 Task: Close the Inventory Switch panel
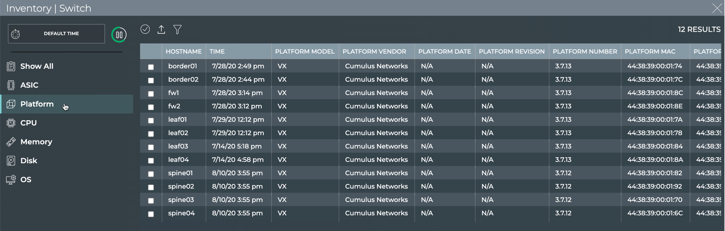pyautogui.click(x=717, y=8)
